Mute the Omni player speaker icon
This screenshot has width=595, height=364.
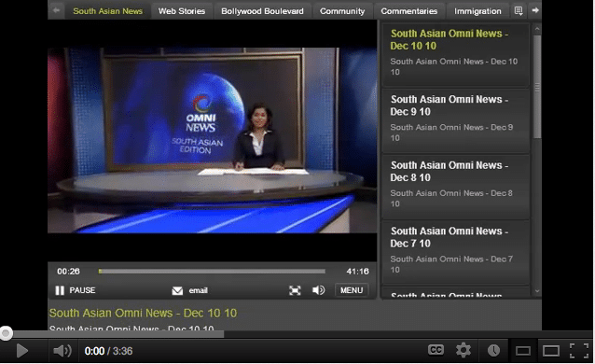click(318, 290)
